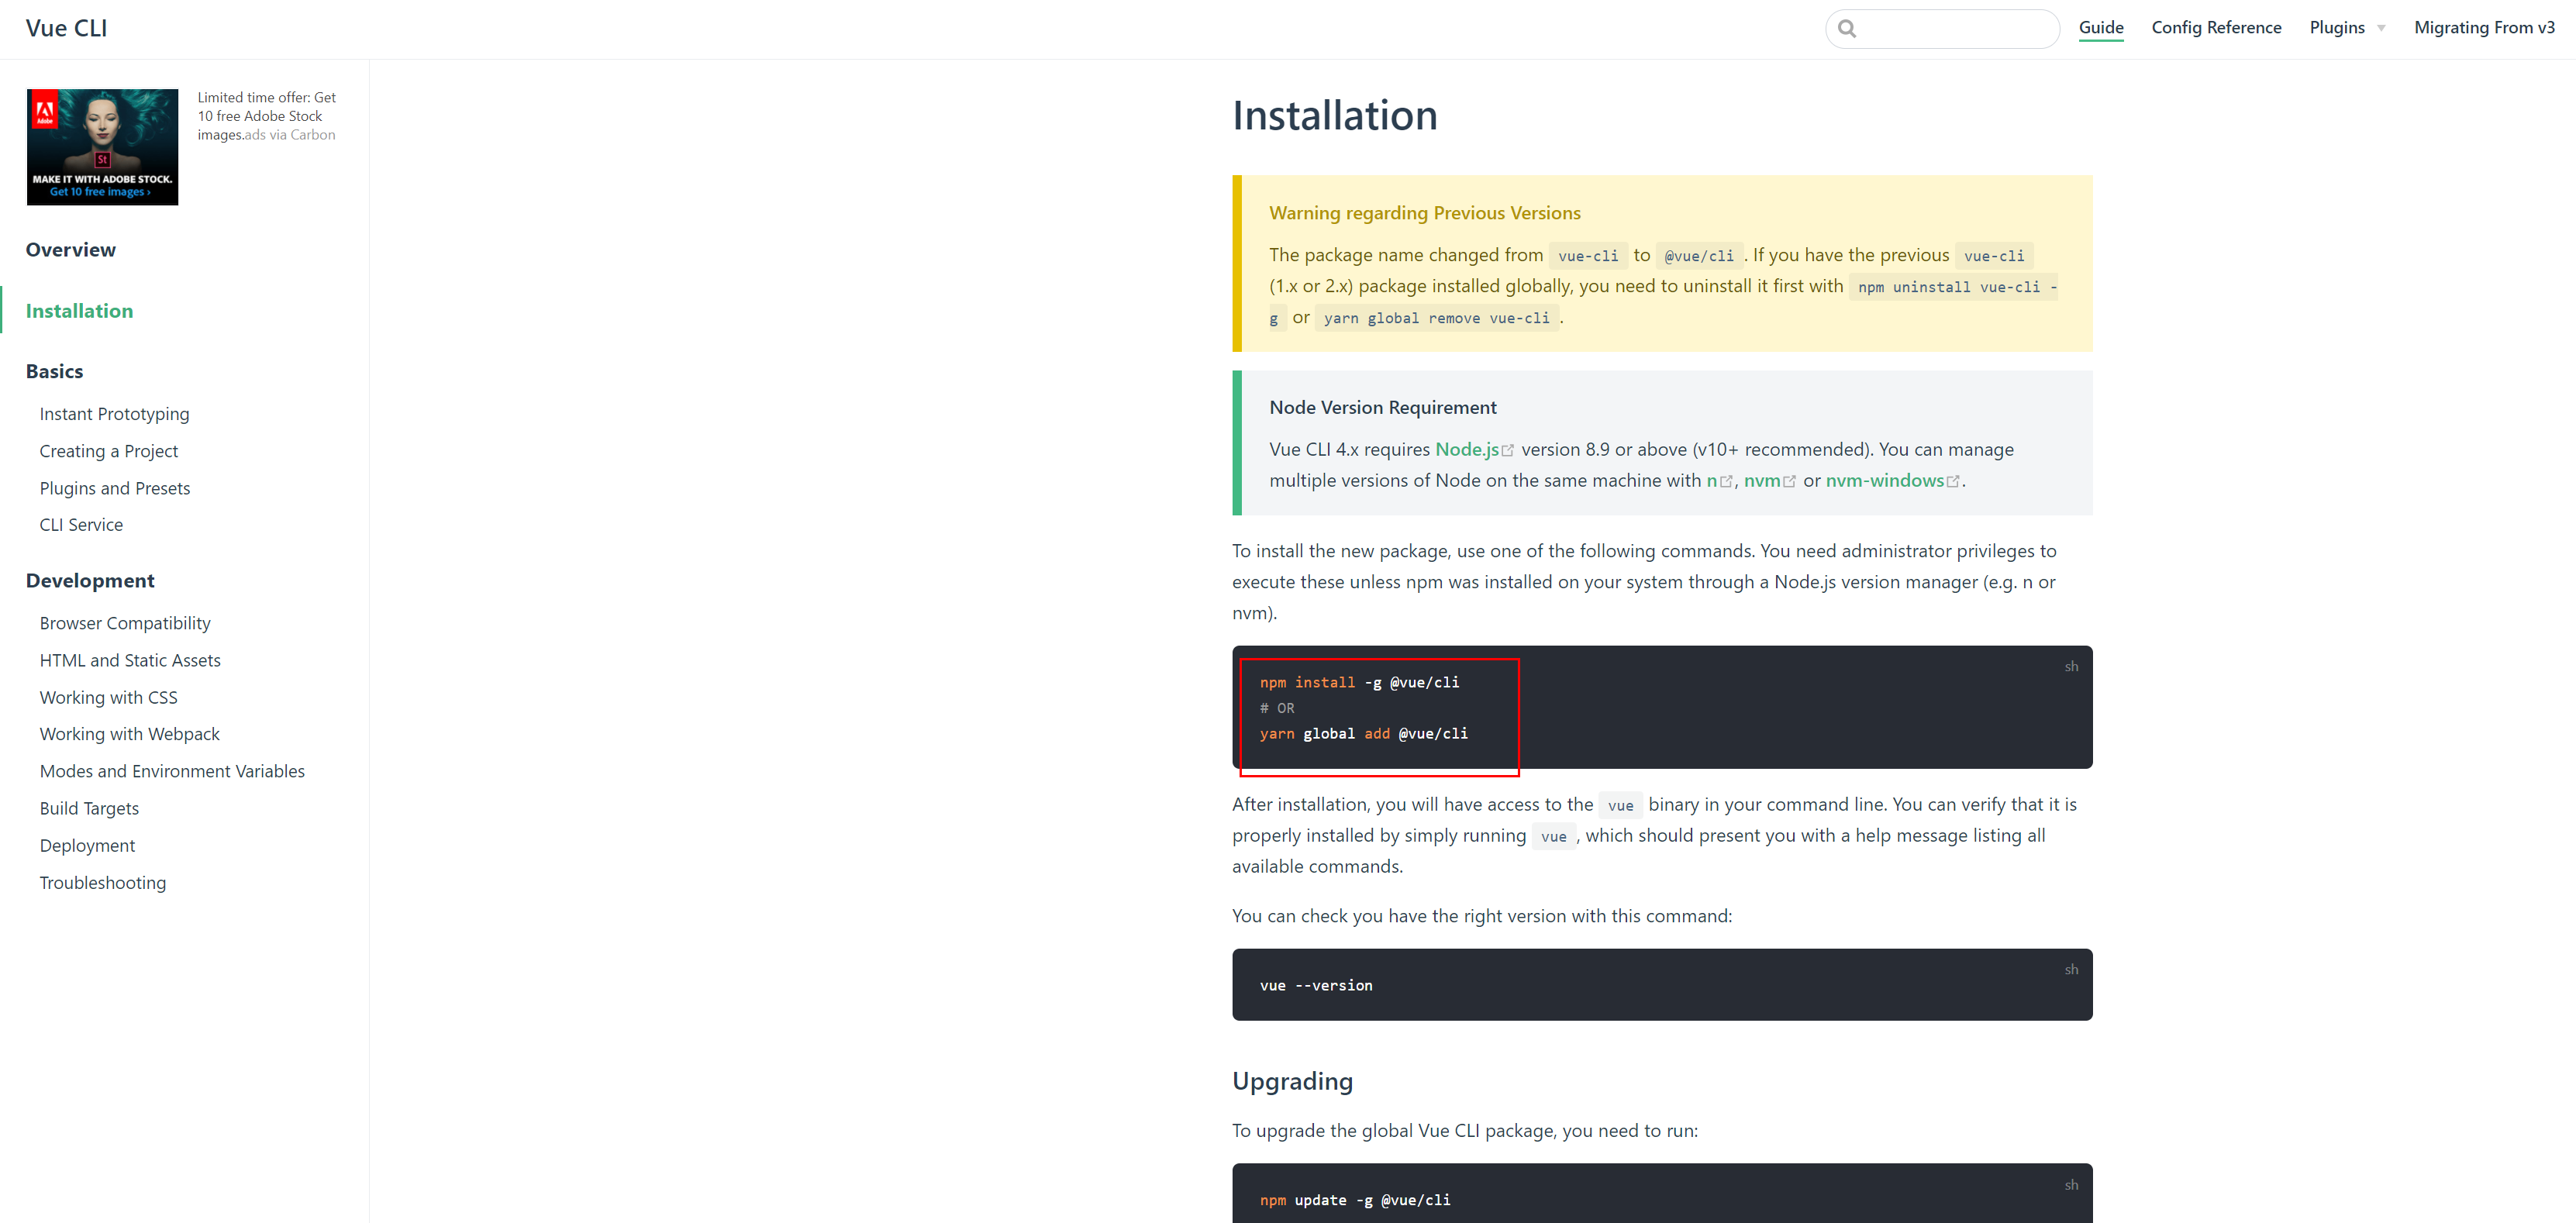Open Browser Compatibility page
This screenshot has width=2576, height=1223.
click(125, 623)
